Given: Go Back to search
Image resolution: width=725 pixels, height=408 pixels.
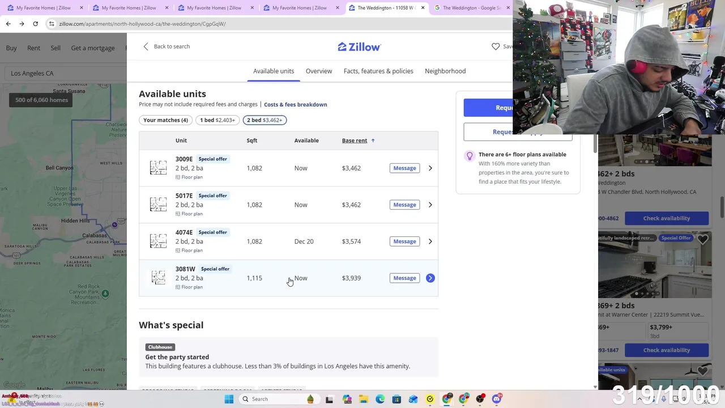Looking at the screenshot, I should pos(167,46).
